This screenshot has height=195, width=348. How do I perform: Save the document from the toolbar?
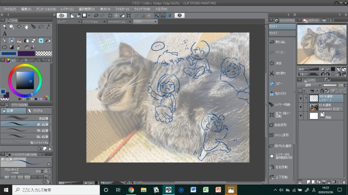(x=84, y=16)
